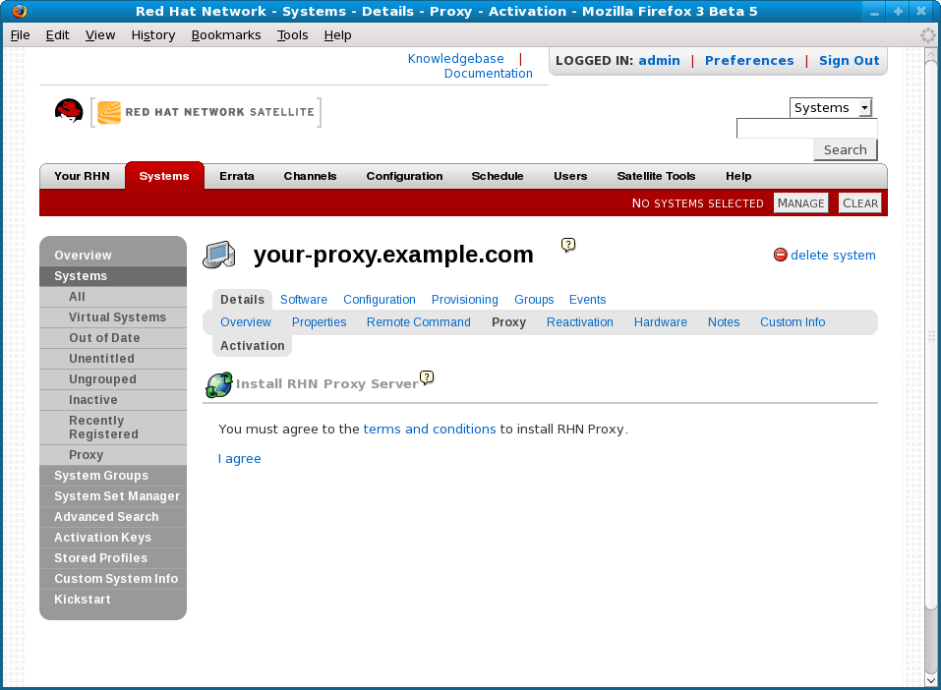Switch to the Groups tab
The height and width of the screenshot is (690, 941).
534,300
